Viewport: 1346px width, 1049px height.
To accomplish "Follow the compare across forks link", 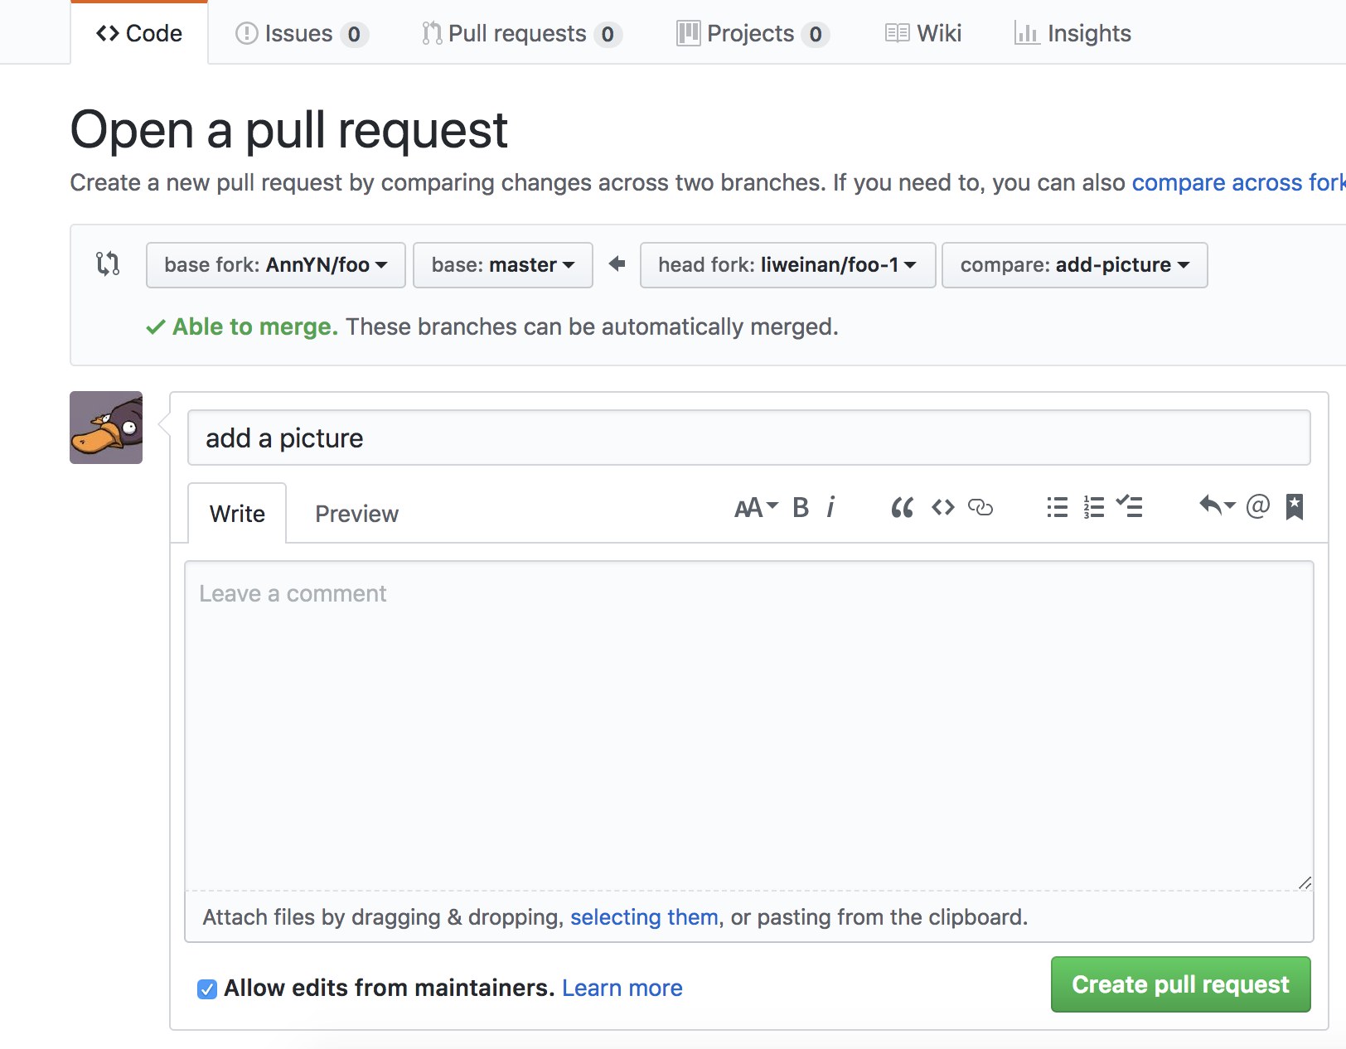I will point(1238,182).
